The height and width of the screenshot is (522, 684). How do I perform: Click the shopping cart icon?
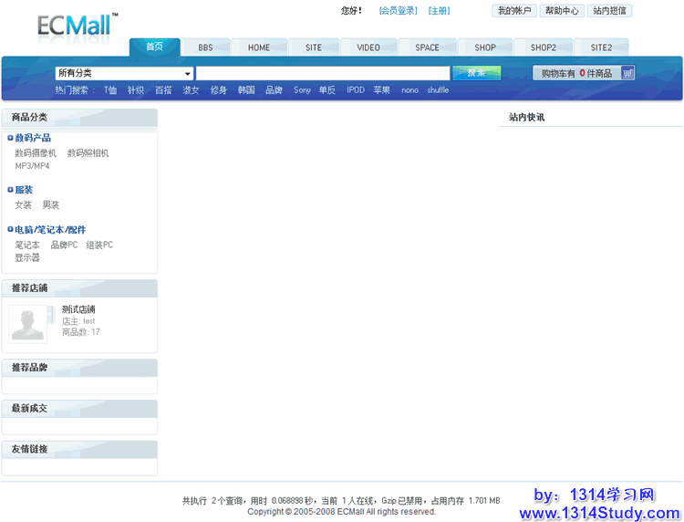tap(627, 73)
